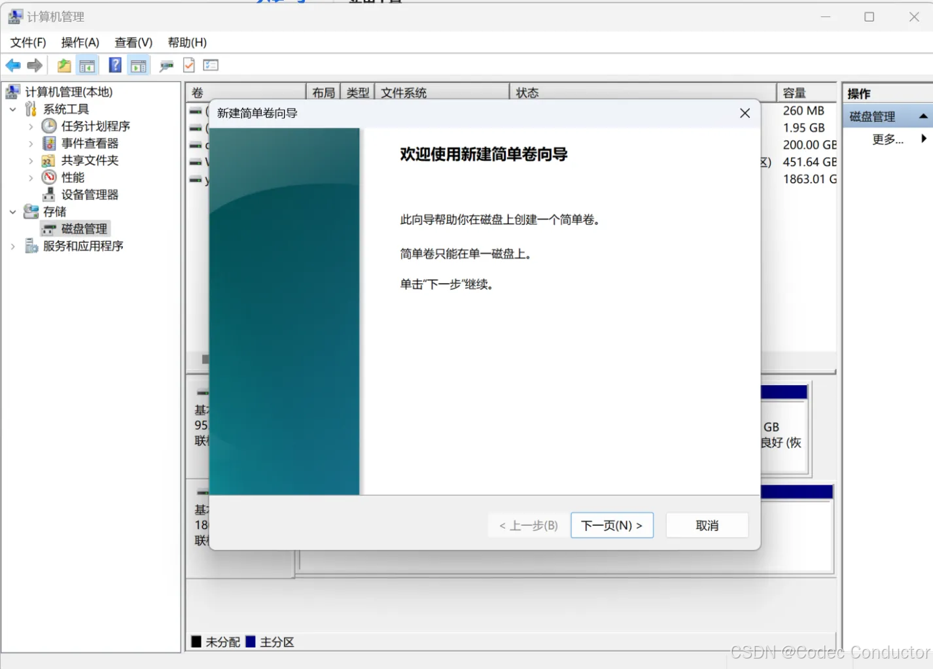Open 设备管理器 in the tree
The height and width of the screenshot is (669, 933).
coord(90,194)
